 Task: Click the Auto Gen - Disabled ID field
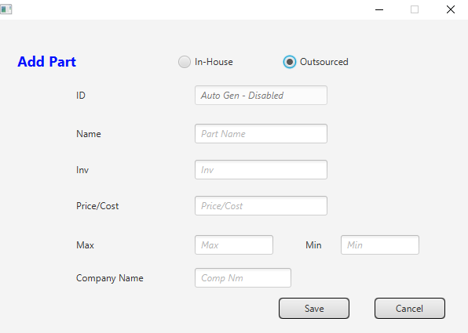(261, 96)
